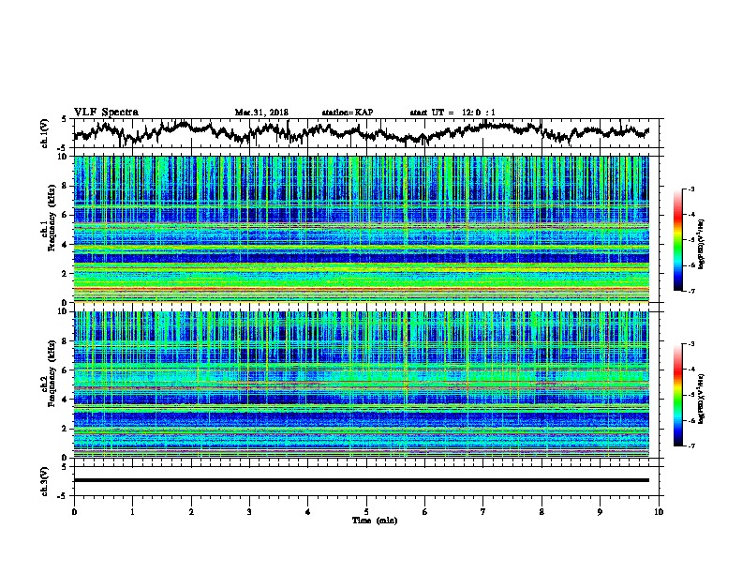
Task: Click the '-3' label on ch.2 colorbar
Action: click(x=690, y=344)
